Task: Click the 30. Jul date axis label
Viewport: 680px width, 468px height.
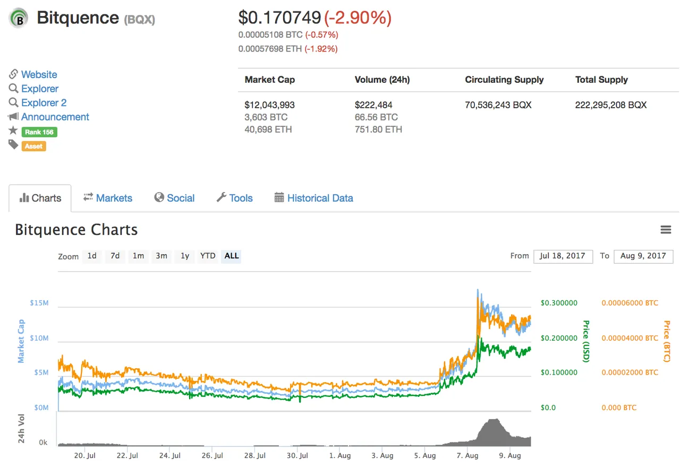Action: click(297, 455)
